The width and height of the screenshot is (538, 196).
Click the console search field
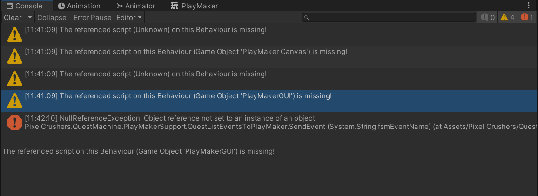(389, 17)
